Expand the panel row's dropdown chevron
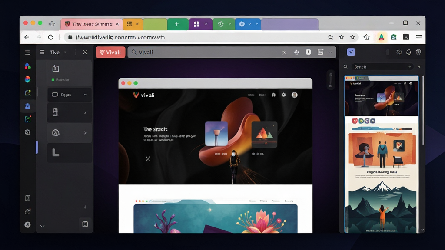This screenshot has width=445, height=250. pyautogui.click(x=85, y=95)
